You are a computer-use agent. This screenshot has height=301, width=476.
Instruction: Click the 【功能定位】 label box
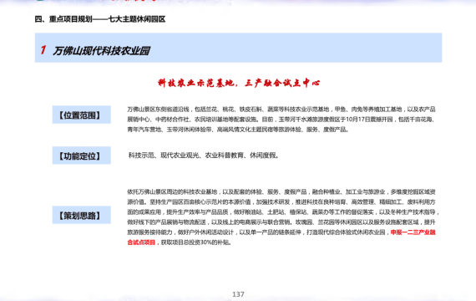(81, 156)
